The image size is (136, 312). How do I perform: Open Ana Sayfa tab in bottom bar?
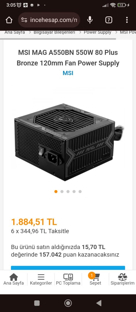(x=14, y=279)
